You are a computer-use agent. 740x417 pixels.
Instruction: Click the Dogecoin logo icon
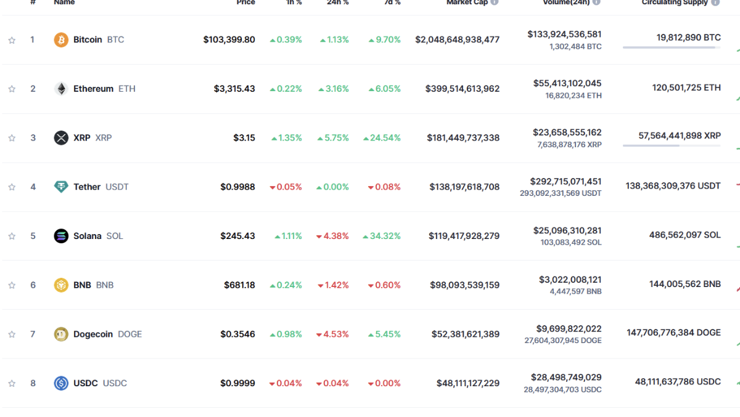pyautogui.click(x=61, y=334)
